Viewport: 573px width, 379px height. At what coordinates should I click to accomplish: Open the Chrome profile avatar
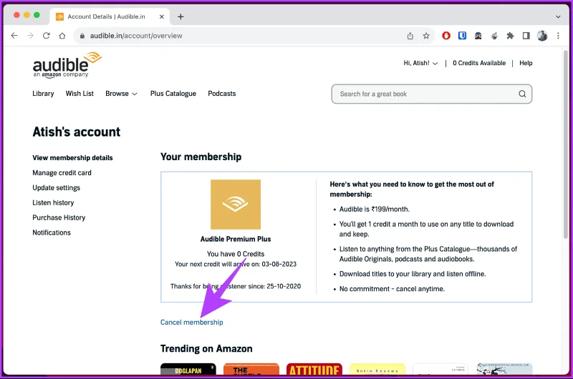pyautogui.click(x=542, y=36)
